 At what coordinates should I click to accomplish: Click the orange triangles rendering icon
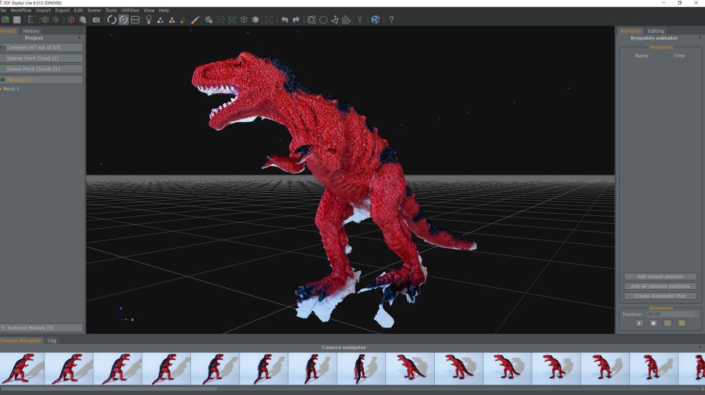[x=172, y=20]
